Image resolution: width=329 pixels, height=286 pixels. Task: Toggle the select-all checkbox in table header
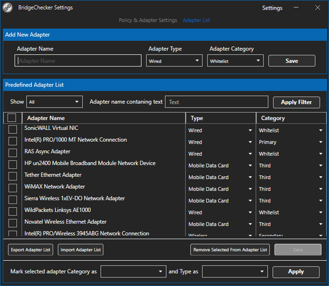(x=12, y=118)
